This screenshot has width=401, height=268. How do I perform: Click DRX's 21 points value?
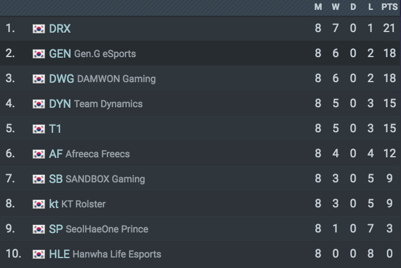tap(389, 28)
